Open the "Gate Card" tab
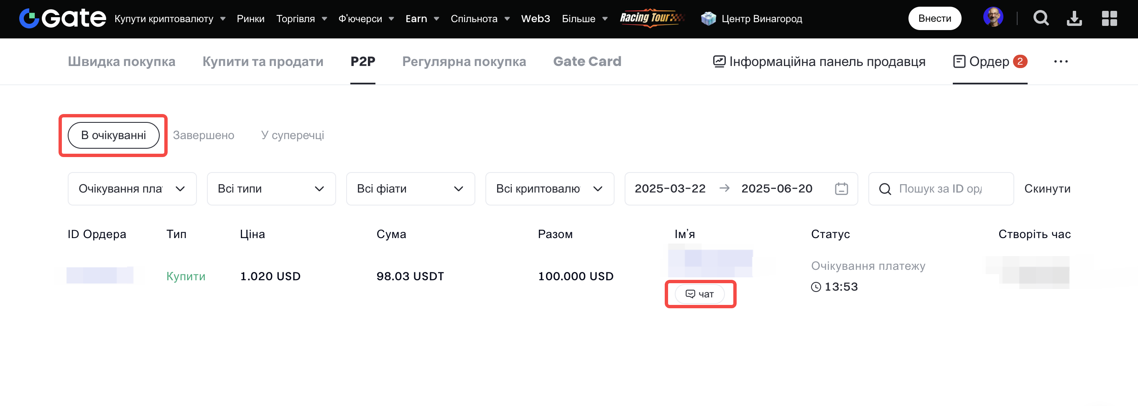1138x406 pixels. tap(587, 62)
